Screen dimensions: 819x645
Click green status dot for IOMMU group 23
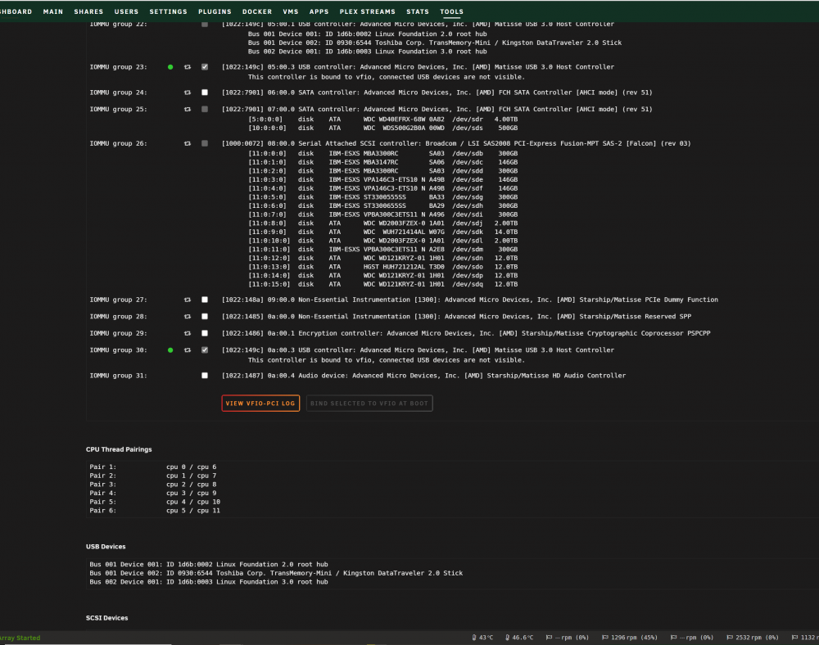170,67
